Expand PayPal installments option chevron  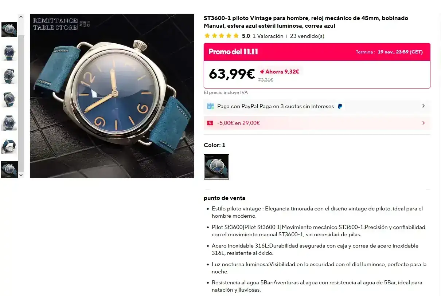point(424,106)
